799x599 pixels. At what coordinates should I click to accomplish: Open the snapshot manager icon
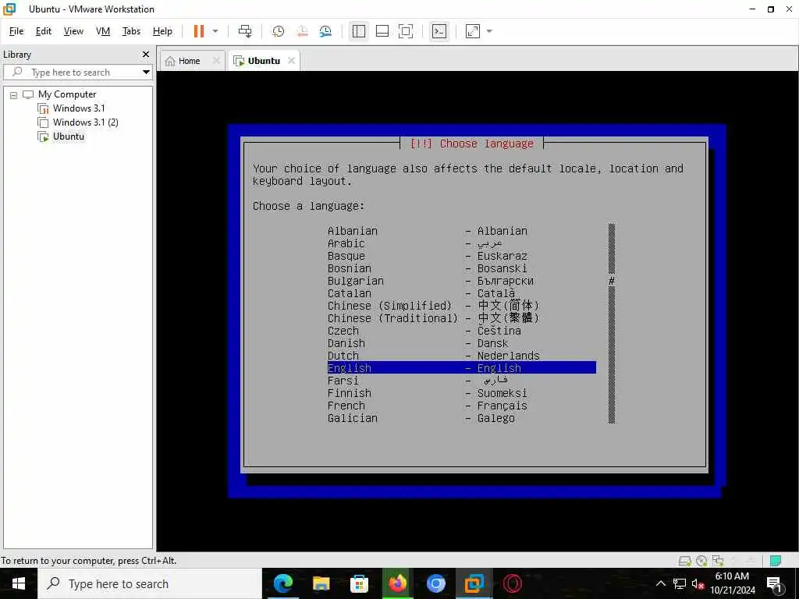(325, 31)
